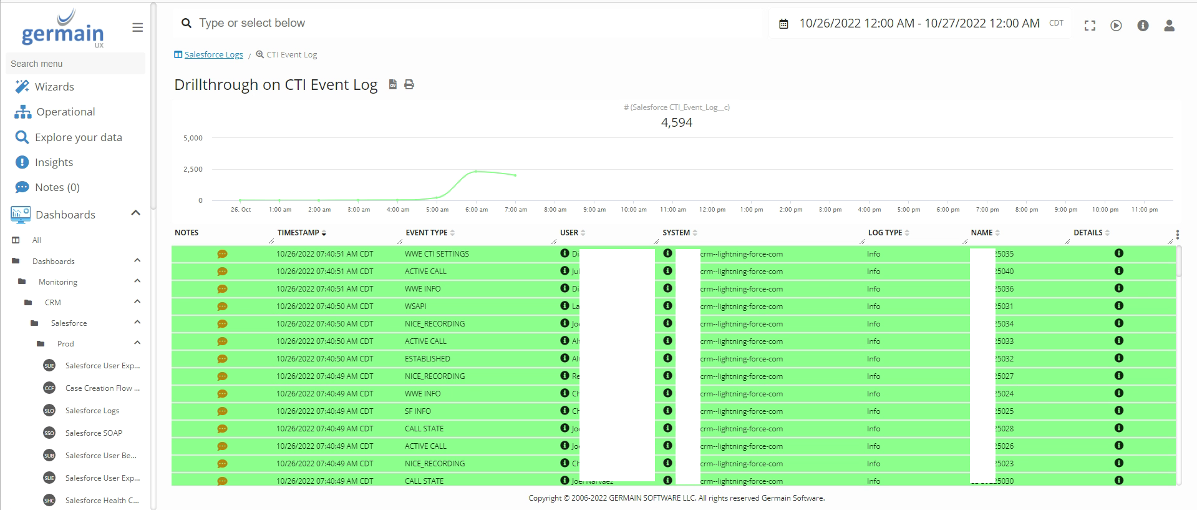Enter fullscreen mode using the expand icon
Image resolution: width=1197 pixels, height=510 pixels.
pos(1090,26)
